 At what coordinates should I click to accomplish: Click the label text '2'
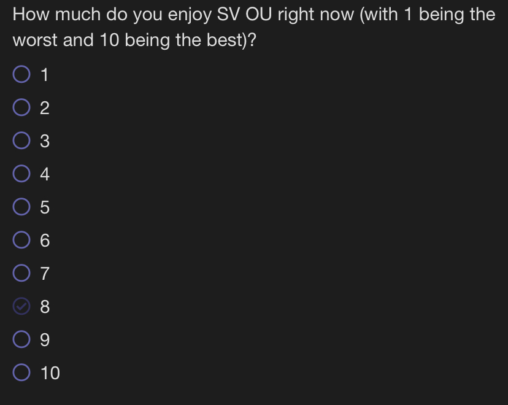tap(45, 108)
